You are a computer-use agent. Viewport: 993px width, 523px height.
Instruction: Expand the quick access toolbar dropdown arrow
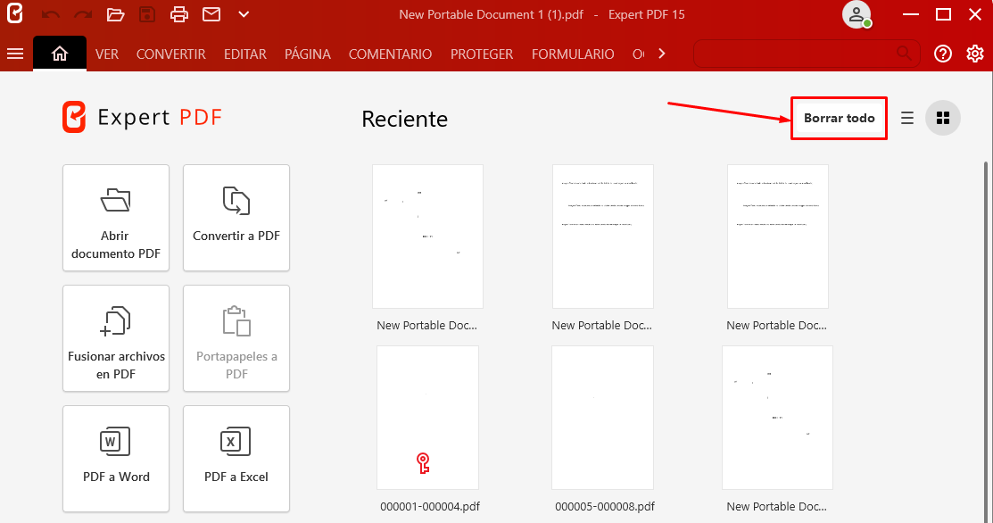(x=244, y=14)
